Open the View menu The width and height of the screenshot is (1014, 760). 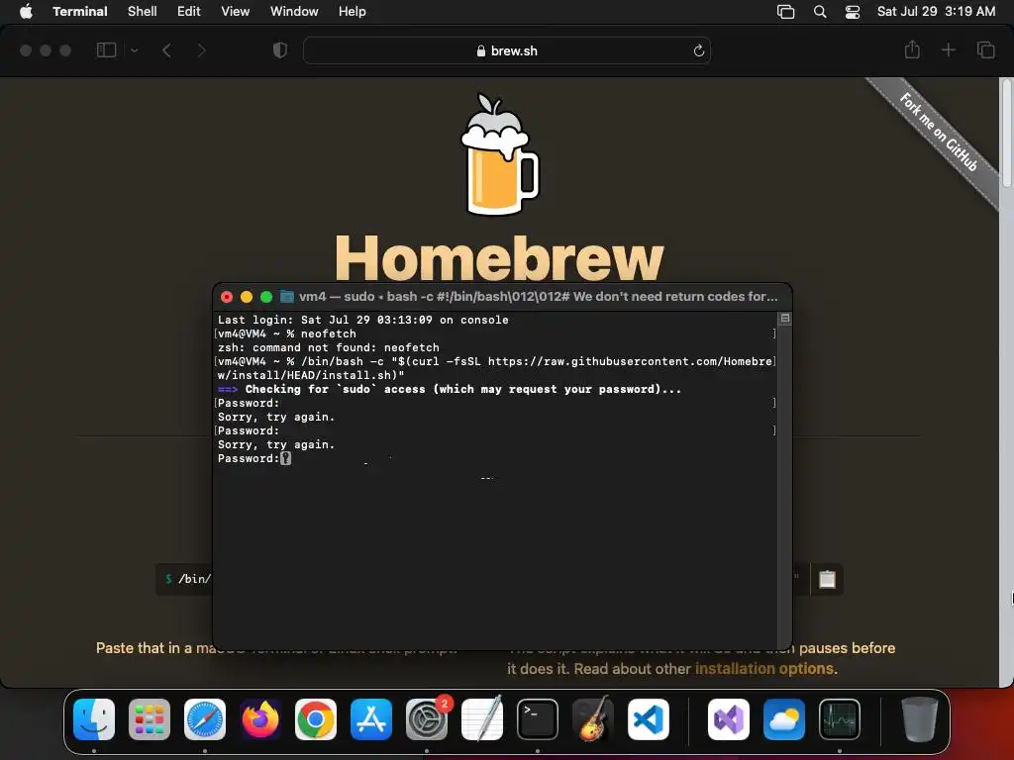click(x=235, y=11)
